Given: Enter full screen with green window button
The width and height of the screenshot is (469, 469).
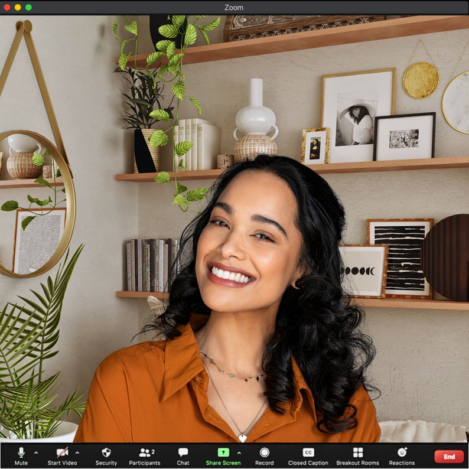Looking at the screenshot, I should pyautogui.click(x=28, y=7).
